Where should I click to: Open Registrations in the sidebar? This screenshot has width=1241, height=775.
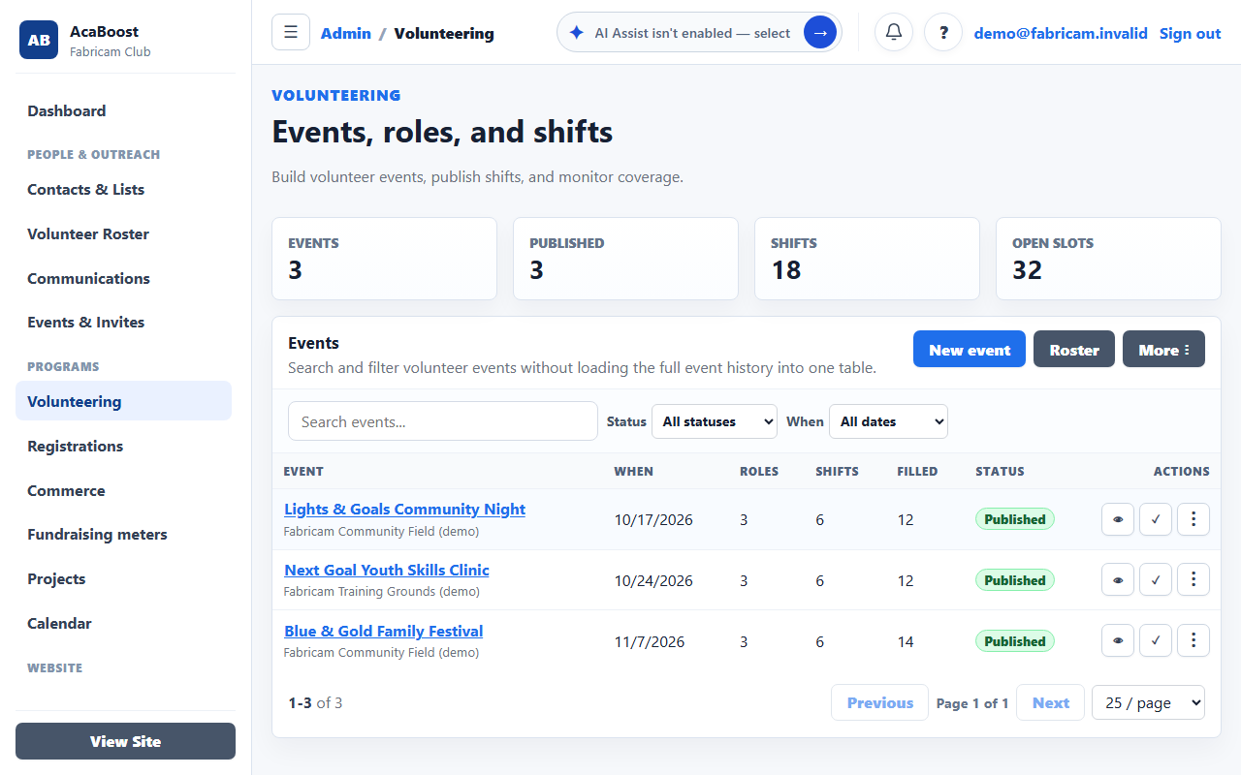click(x=123, y=447)
